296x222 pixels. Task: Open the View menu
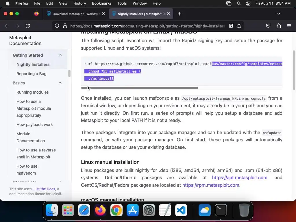[63, 3]
